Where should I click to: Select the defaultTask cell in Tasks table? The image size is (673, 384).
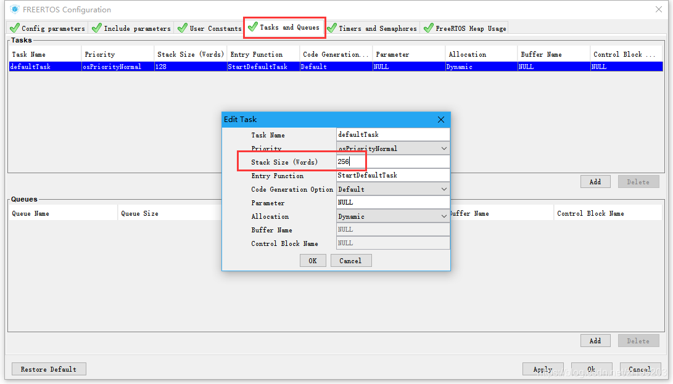[x=45, y=67]
